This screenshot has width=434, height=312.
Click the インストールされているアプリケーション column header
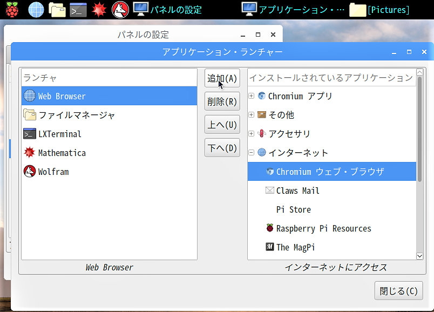click(332, 78)
